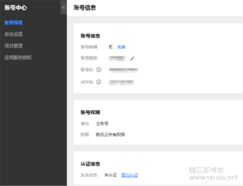The width and height of the screenshot is (243, 186).
Task: Click the 账号信息 page heading at top
Action: click(x=85, y=8)
